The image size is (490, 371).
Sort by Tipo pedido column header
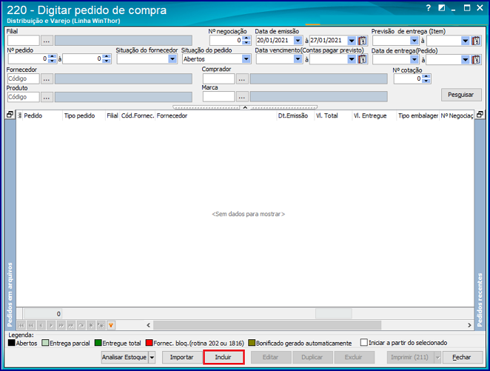(84, 116)
